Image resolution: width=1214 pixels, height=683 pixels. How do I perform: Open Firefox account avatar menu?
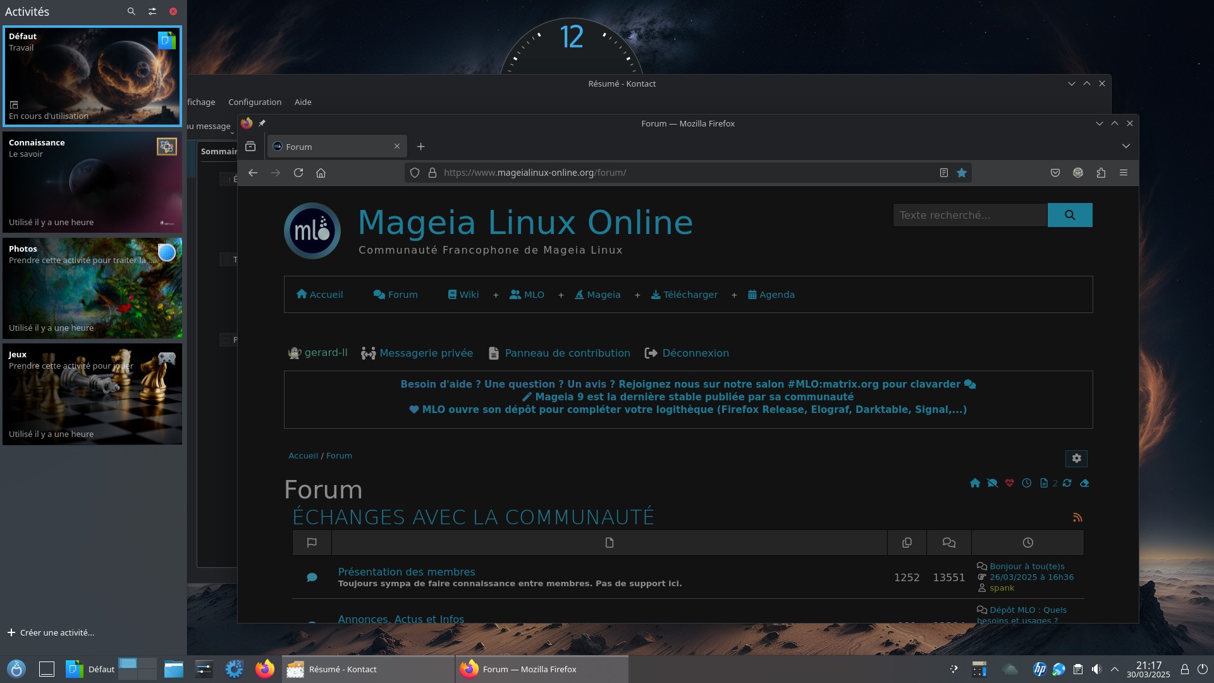[x=1078, y=173]
